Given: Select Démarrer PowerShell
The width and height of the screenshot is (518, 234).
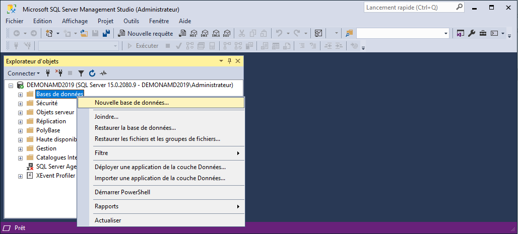Looking at the screenshot, I should [161, 192].
